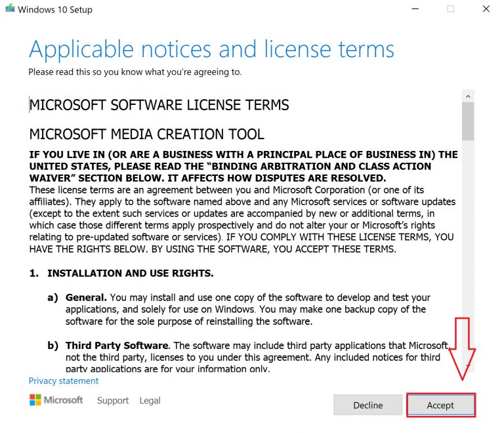
Task: Accept the license terms
Action: (x=440, y=405)
